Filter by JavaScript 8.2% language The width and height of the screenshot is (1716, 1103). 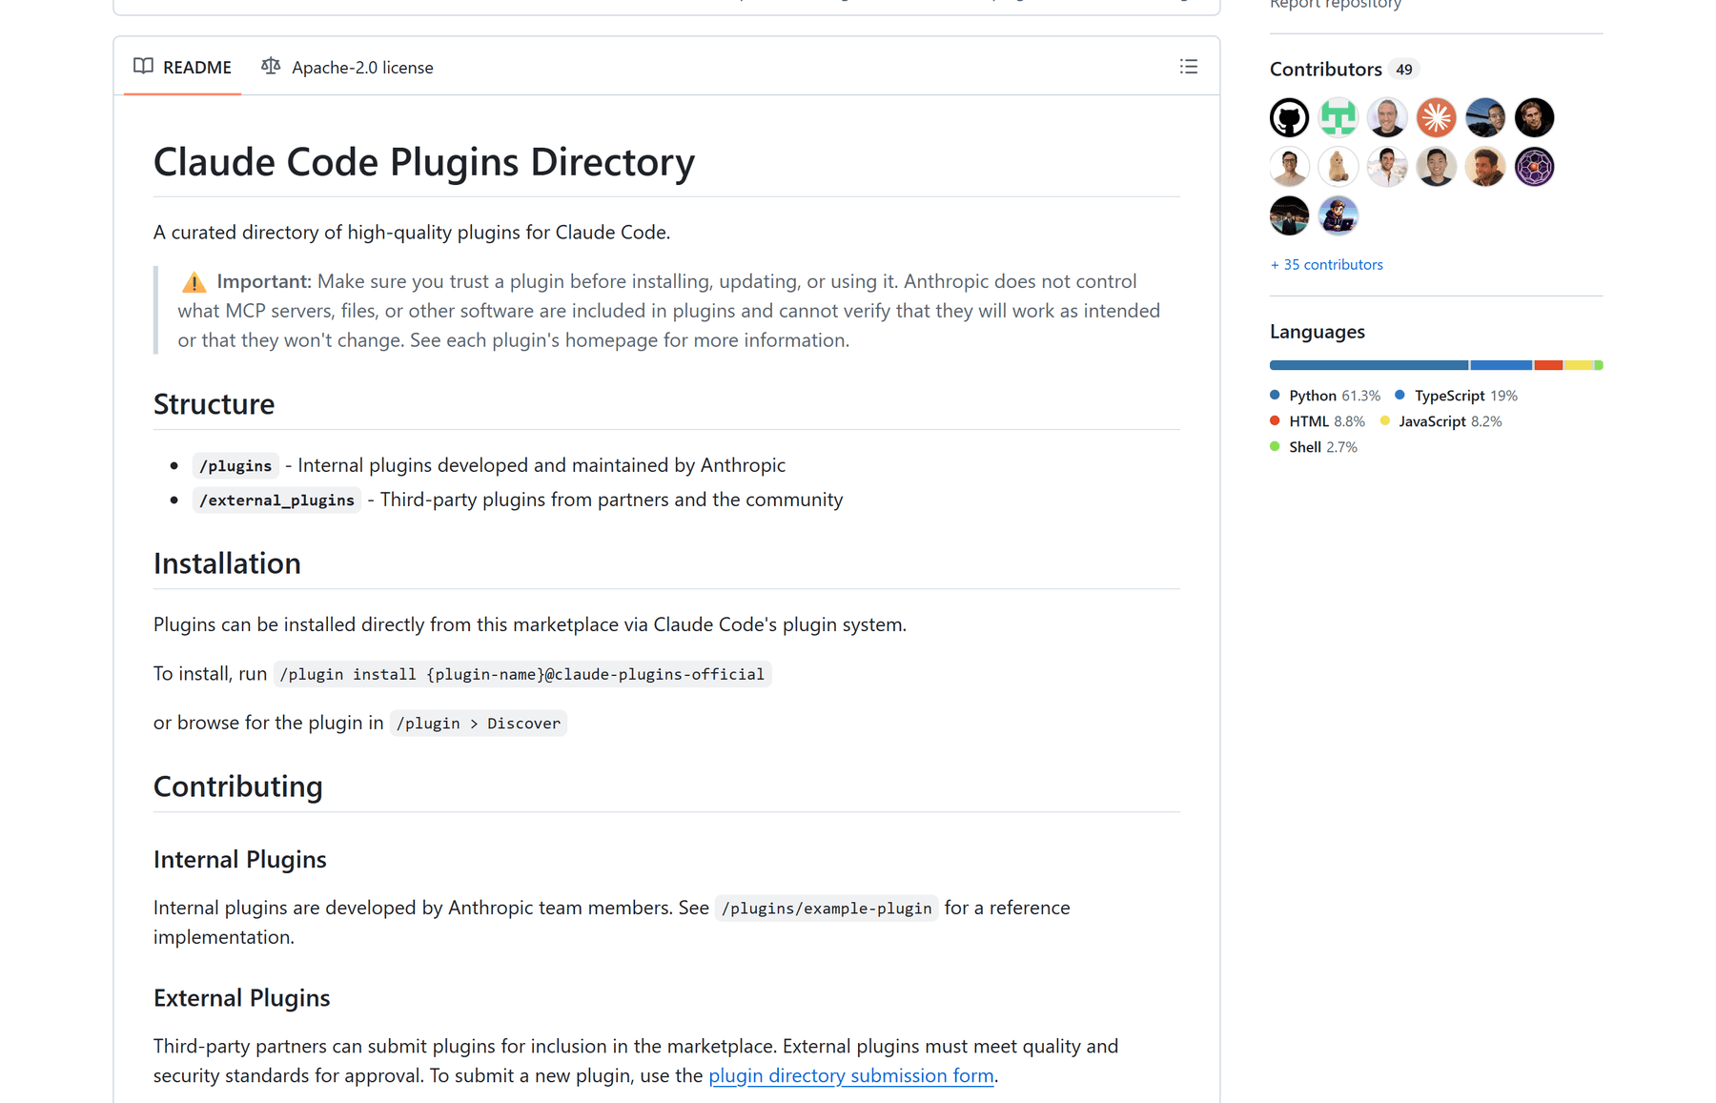(1440, 421)
